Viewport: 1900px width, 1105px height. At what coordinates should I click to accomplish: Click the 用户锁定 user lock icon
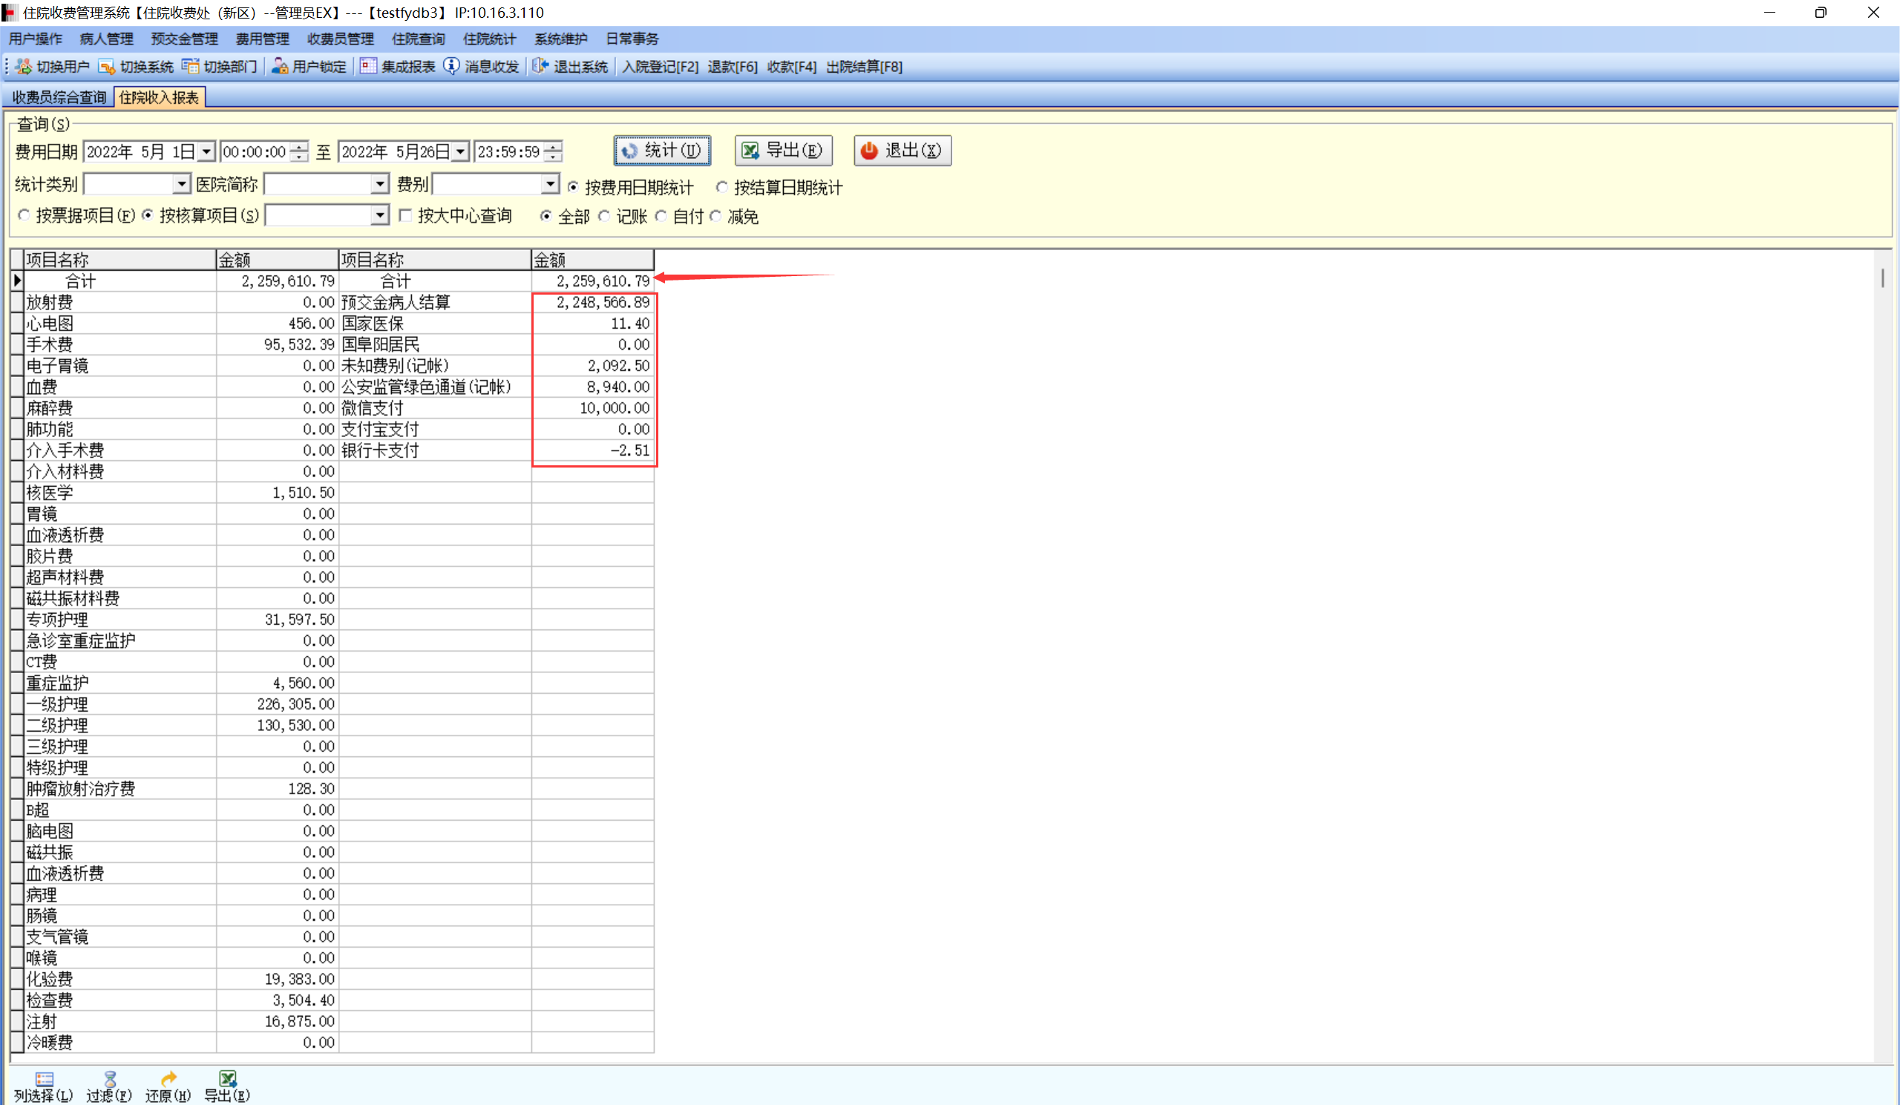coord(280,66)
